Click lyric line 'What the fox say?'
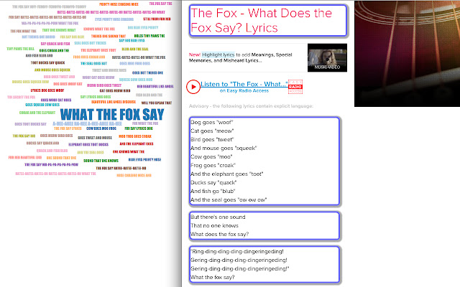This screenshot has width=460, height=287. coord(213,278)
